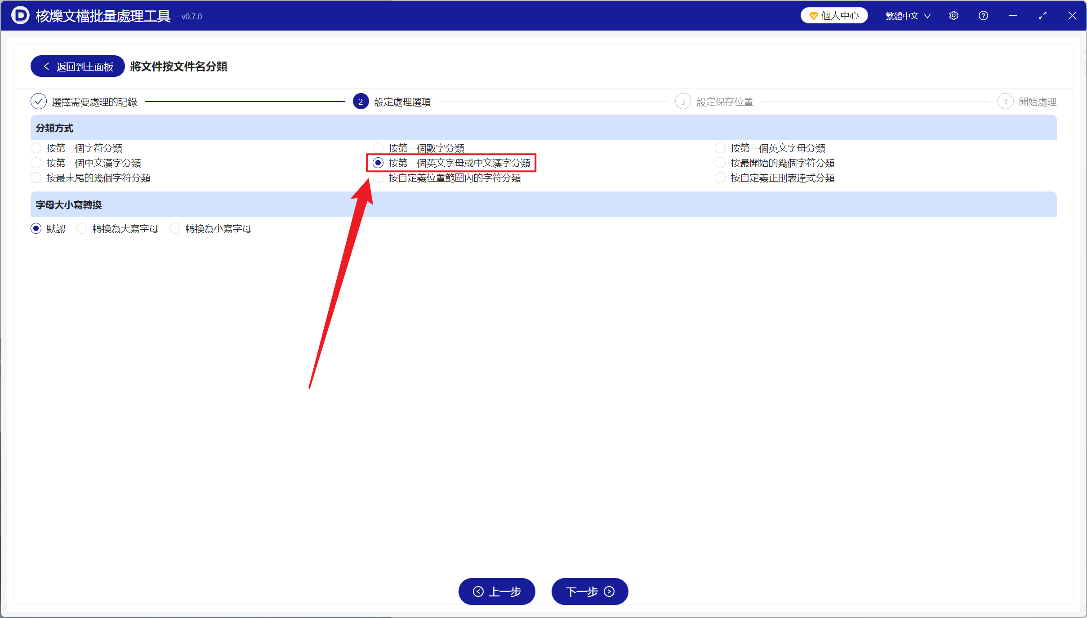Click the app logo icon in title bar
Image resolution: width=1087 pixels, height=618 pixels.
click(x=20, y=15)
